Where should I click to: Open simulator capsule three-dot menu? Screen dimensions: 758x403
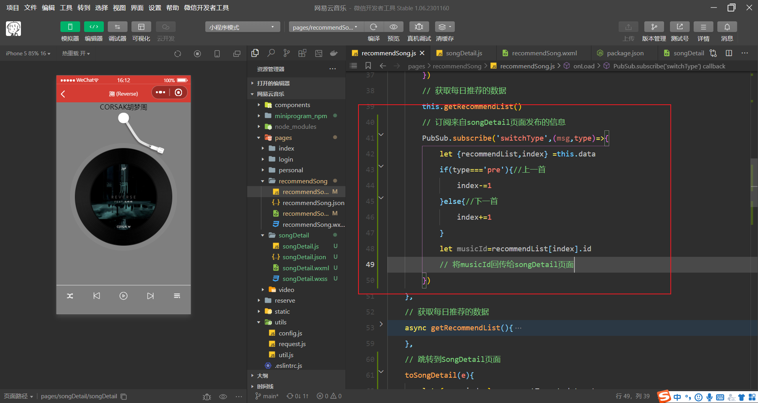[x=160, y=92]
